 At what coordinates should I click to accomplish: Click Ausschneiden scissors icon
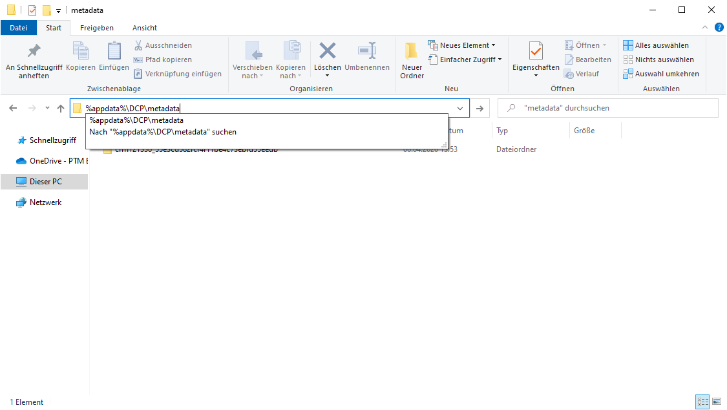(138, 45)
